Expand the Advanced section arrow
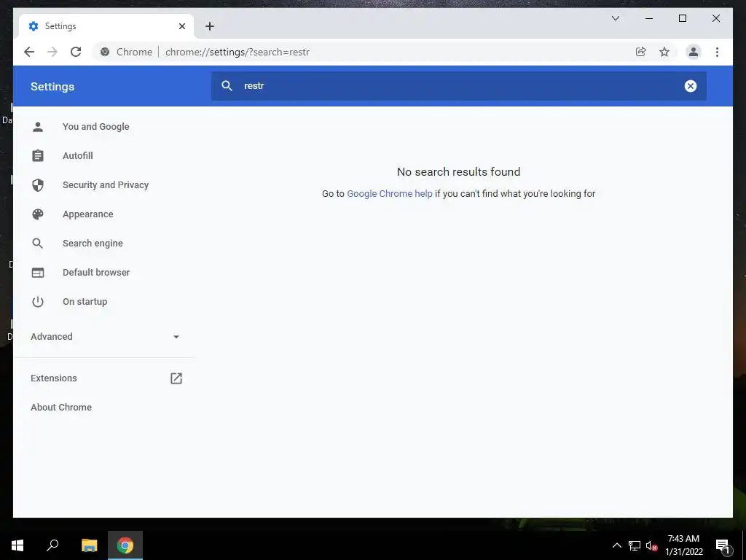This screenshot has height=560, width=746. (x=176, y=337)
